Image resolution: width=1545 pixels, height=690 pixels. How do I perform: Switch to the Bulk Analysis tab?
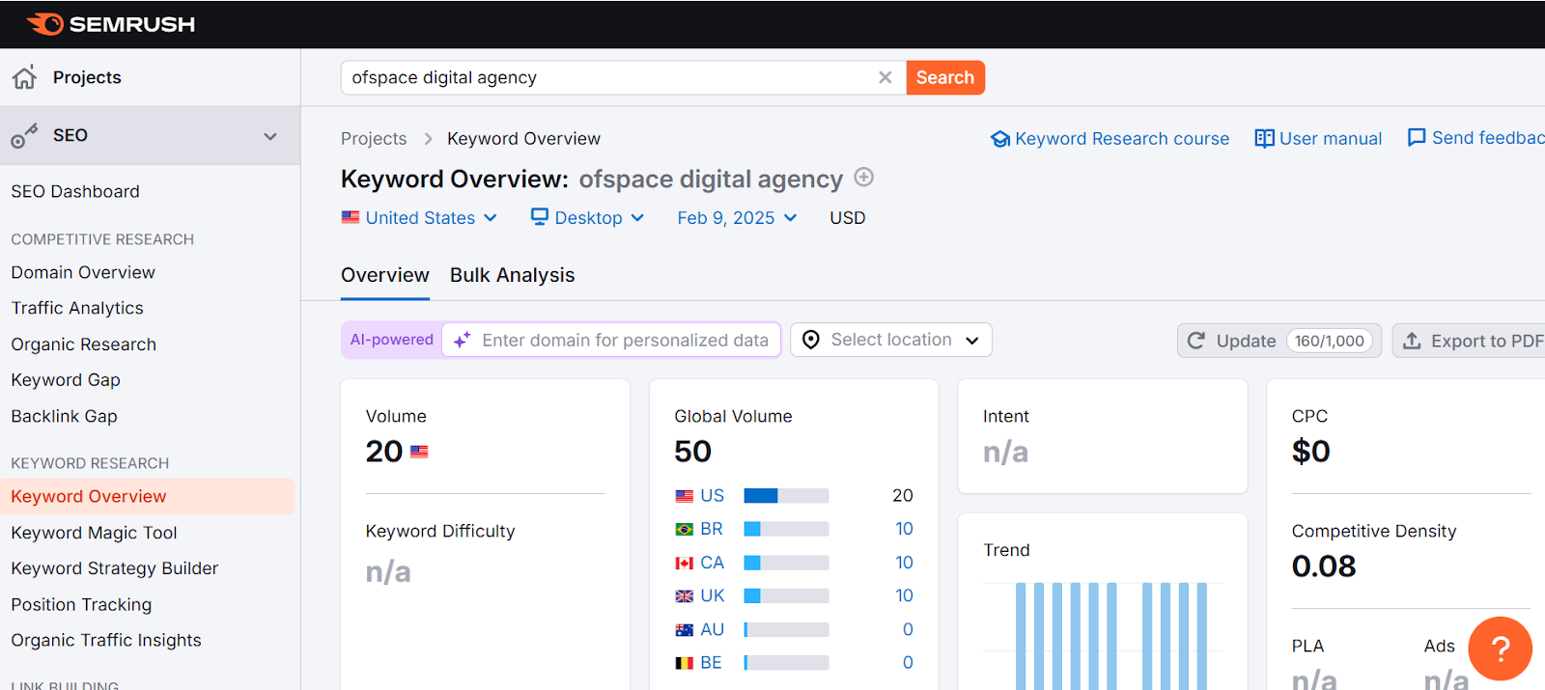tap(512, 275)
